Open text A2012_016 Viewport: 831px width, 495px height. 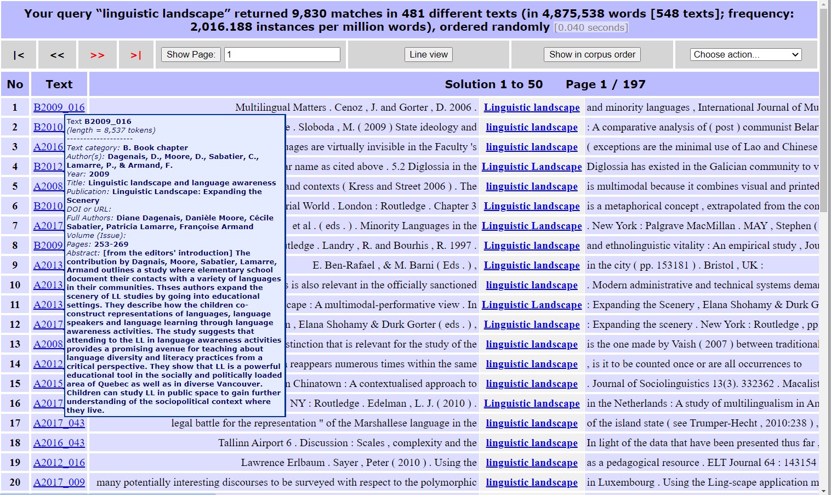(59, 462)
